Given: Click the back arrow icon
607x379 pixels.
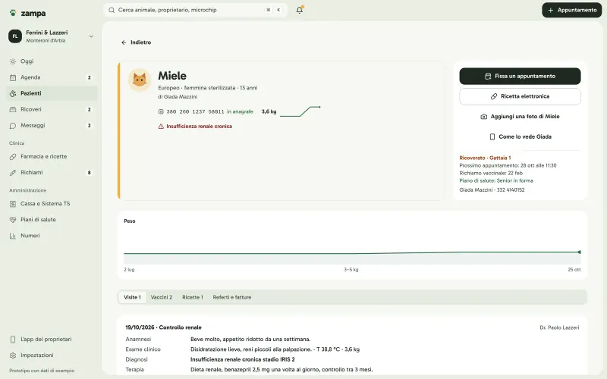Looking at the screenshot, I should (124, 42).
